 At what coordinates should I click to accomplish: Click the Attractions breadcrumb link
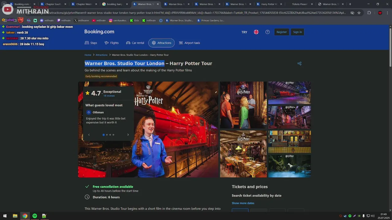[101, 55]
